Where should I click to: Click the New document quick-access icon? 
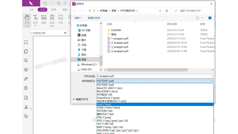[65, 3]
